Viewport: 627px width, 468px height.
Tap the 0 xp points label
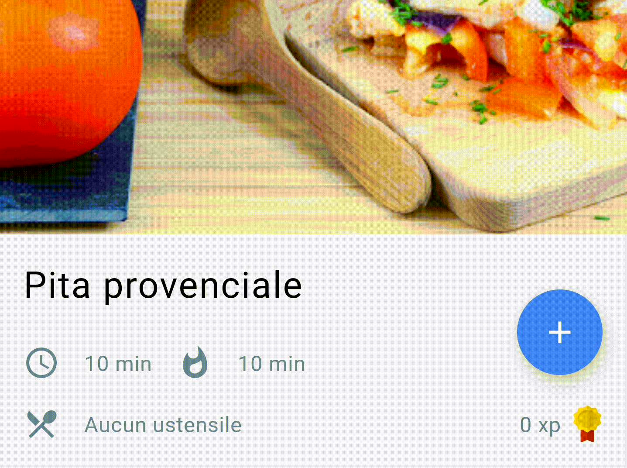click(540, 425)
